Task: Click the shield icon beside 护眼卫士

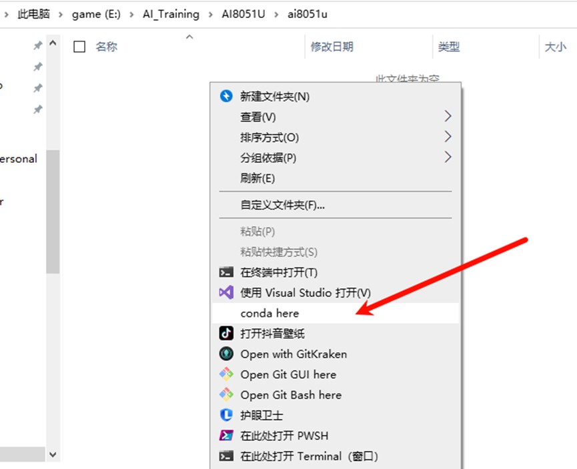Action: point(226,415)
